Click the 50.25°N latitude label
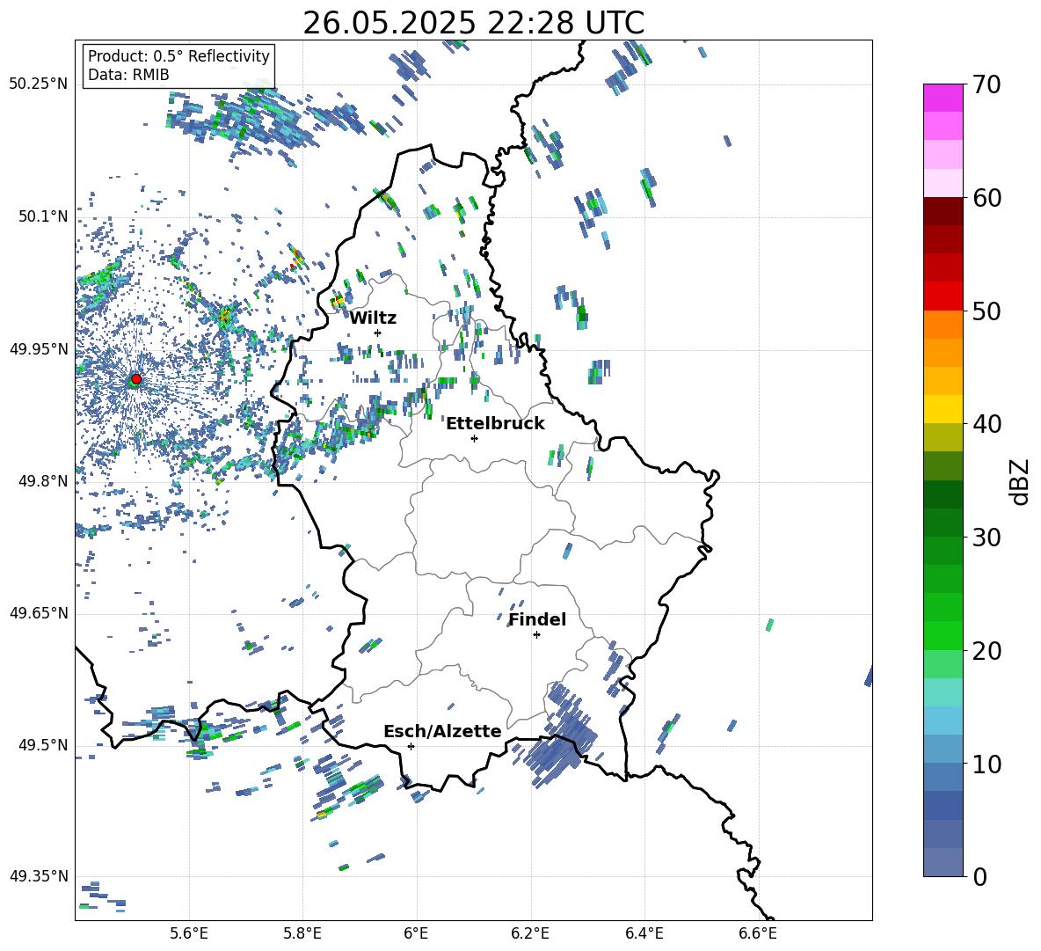Viewport: 1041px width, 951px height. [x=38, y=84]
